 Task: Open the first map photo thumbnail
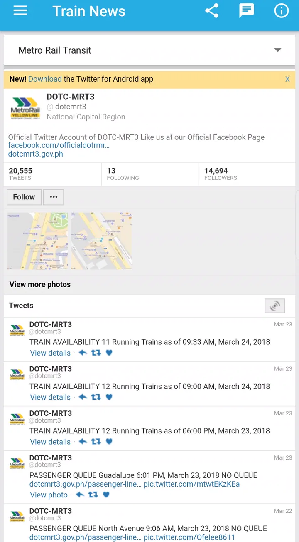point(38,241)
